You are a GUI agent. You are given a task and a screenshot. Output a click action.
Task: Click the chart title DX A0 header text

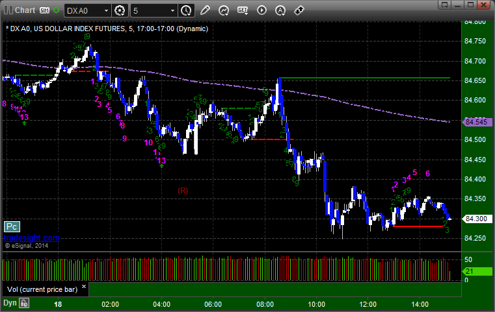[107, 29]
